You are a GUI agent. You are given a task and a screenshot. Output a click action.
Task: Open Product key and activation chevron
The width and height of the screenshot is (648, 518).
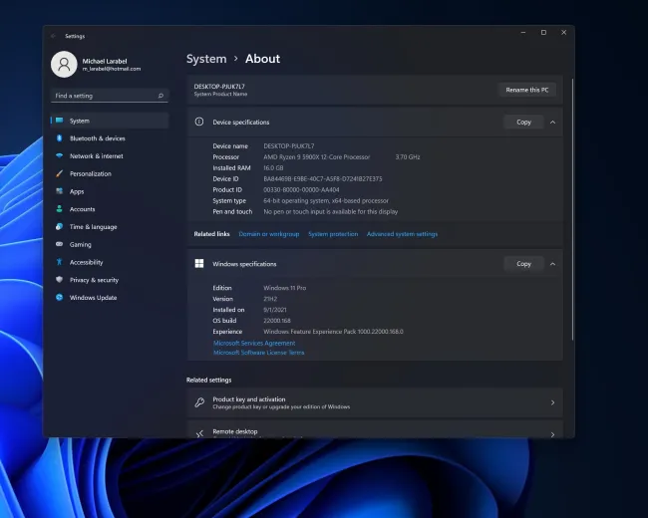pos(552,402)
